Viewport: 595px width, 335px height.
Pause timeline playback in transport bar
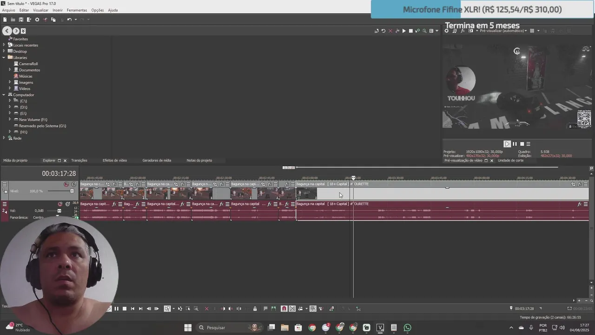[117, 308]
